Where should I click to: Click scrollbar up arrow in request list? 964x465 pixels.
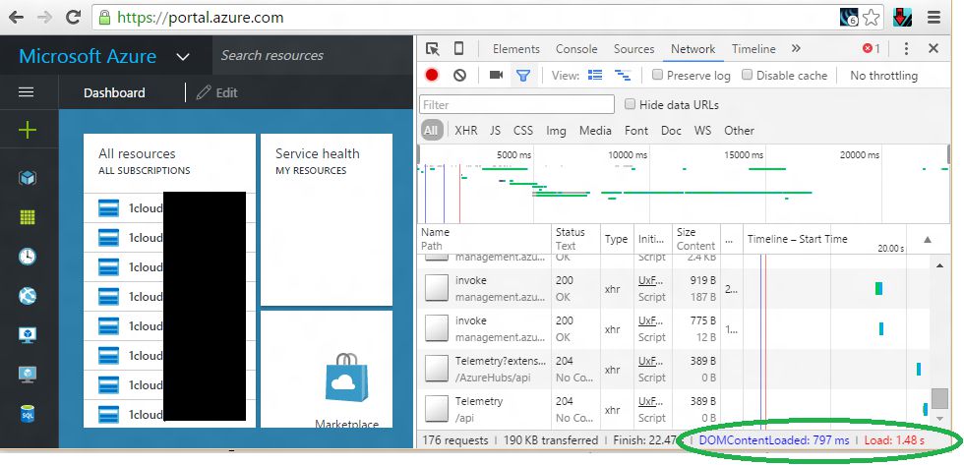point(939,265)
